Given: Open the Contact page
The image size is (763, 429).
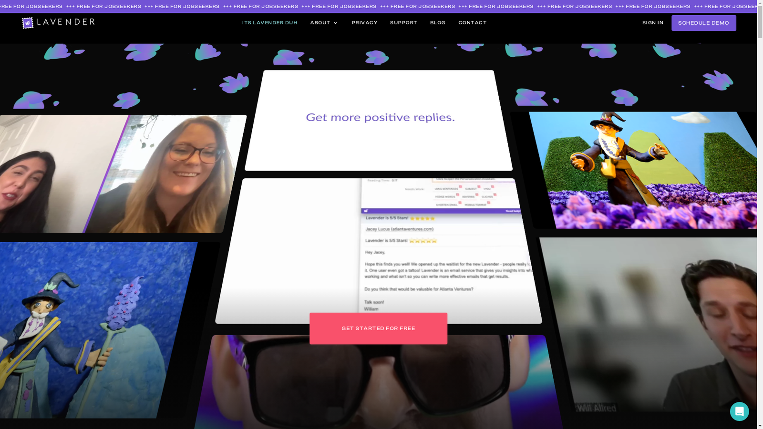Looking at the screenshot, I should 473,23.
